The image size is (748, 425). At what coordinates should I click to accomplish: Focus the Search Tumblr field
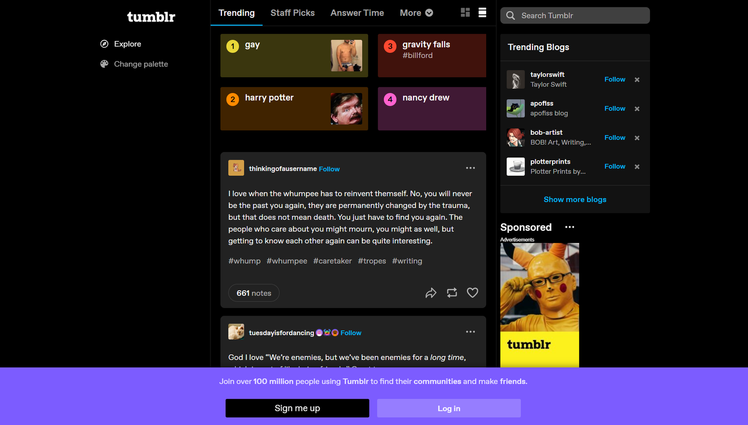click(575, 15)
